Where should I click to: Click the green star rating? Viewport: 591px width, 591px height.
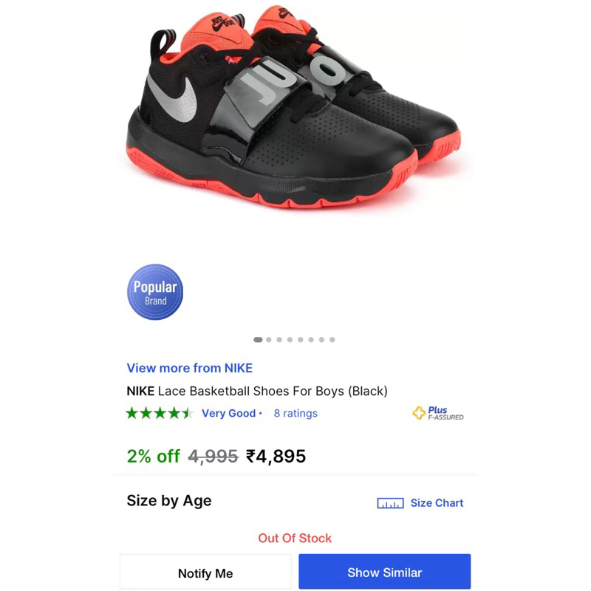click(x=160, y=413)
